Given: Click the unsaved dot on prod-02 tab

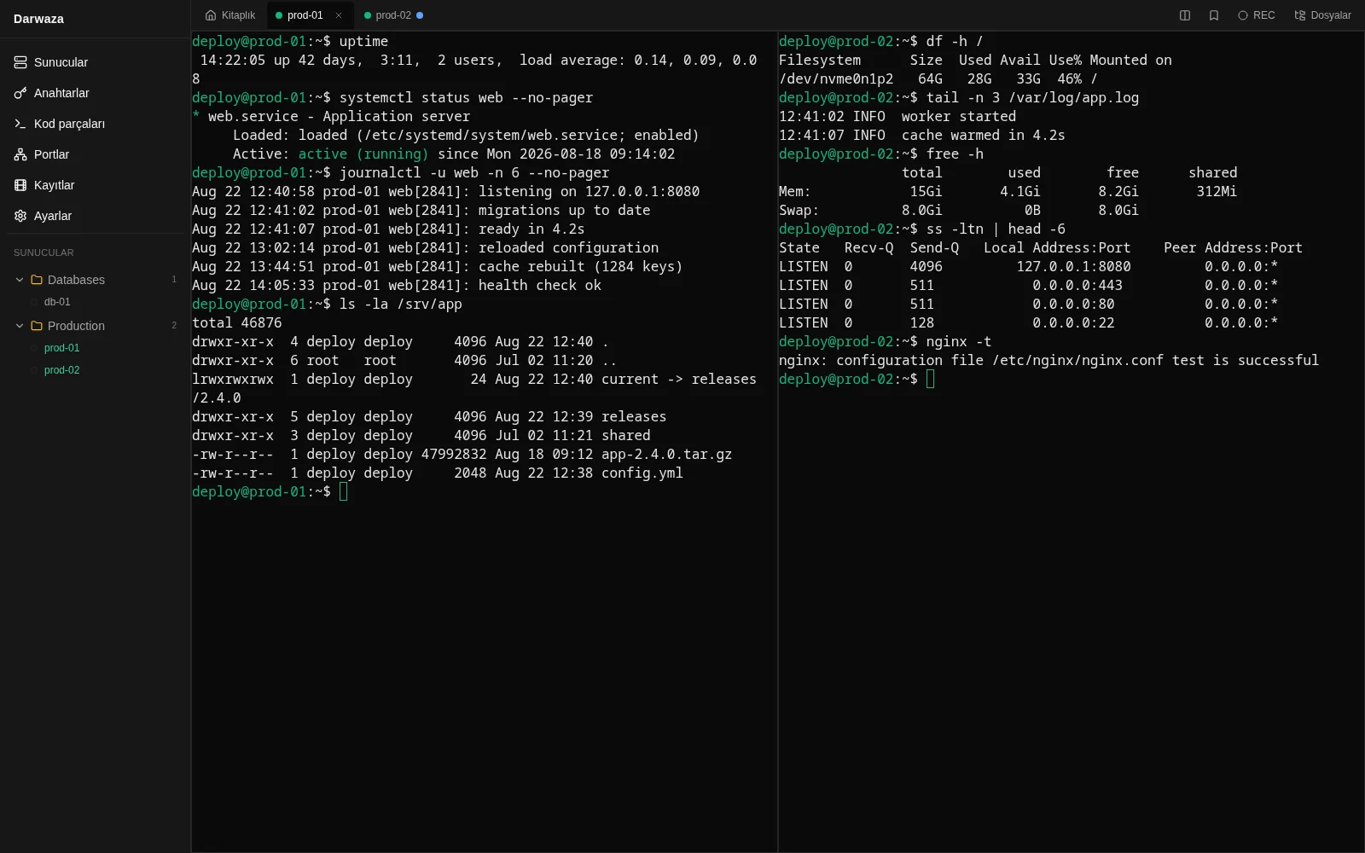Looking at the screenshot, I should point(420,15).
